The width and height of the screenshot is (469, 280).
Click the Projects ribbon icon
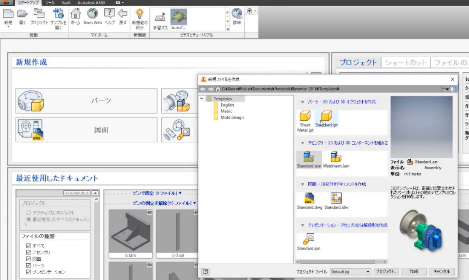pos(39,16)
